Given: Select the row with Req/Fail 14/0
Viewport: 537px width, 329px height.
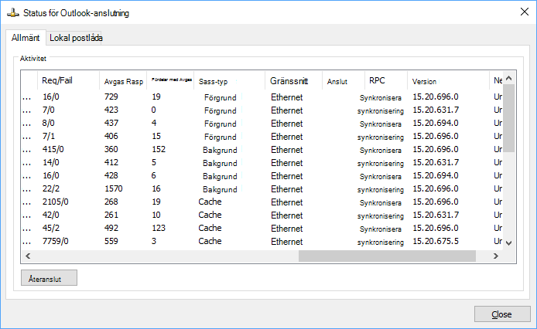Looking at the screenshot, I should pos(262,162).
